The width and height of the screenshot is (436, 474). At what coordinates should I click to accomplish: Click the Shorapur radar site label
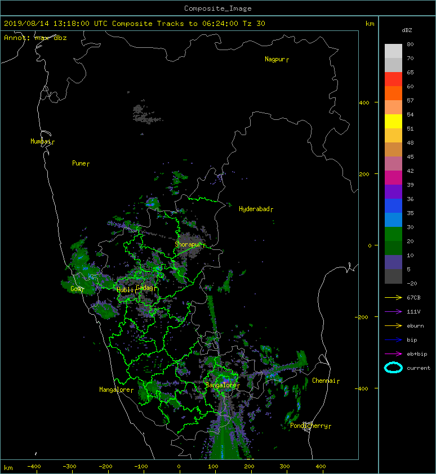click(188, 244)
